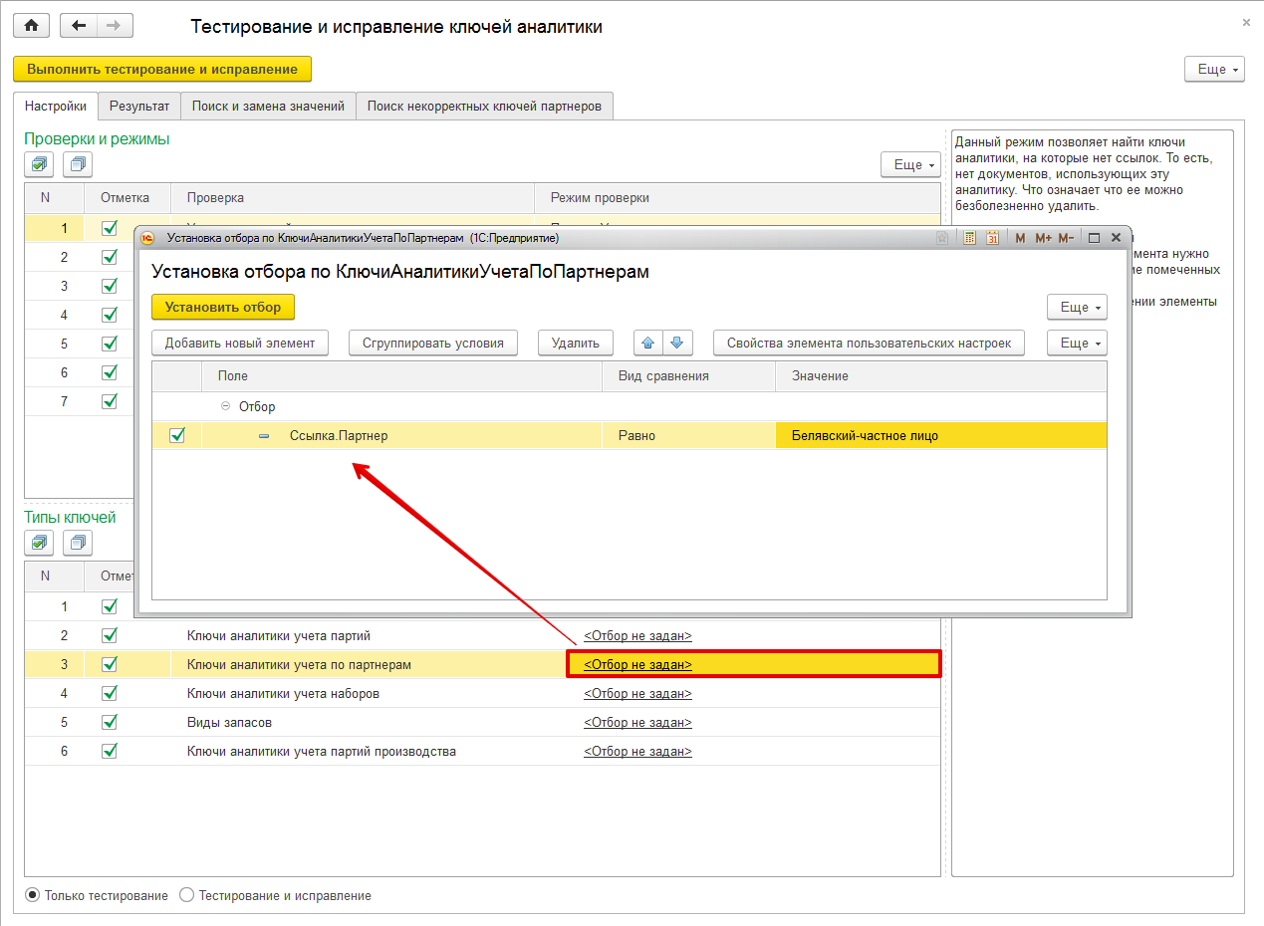Click the M- memory subtract button
Viewport: 1264px width, 926px height.
pyautogui.click(x=1066, y=238)
